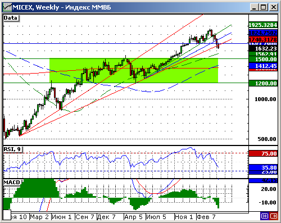This screenshot has width=281, height=223.
Task: Click the Апр 5 date label
Action: coord(133,217)
